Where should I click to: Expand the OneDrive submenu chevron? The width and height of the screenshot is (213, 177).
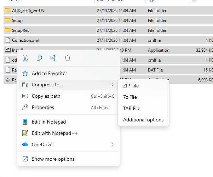pyautogui.click(x=113, y=144)
